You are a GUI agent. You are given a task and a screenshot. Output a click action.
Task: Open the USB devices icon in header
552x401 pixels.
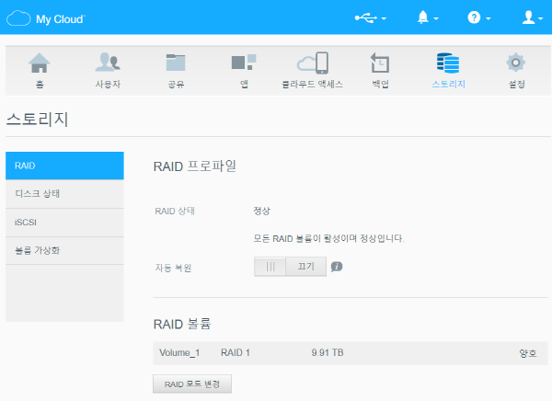(x=366, y=18)
